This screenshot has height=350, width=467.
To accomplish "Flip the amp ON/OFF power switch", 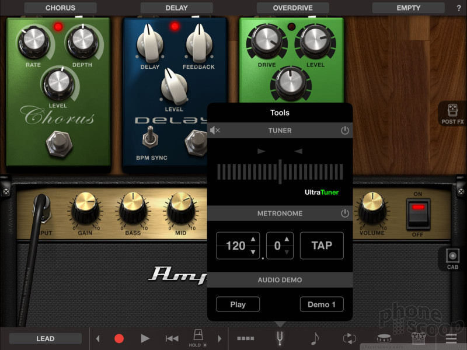I will [418, 214].
